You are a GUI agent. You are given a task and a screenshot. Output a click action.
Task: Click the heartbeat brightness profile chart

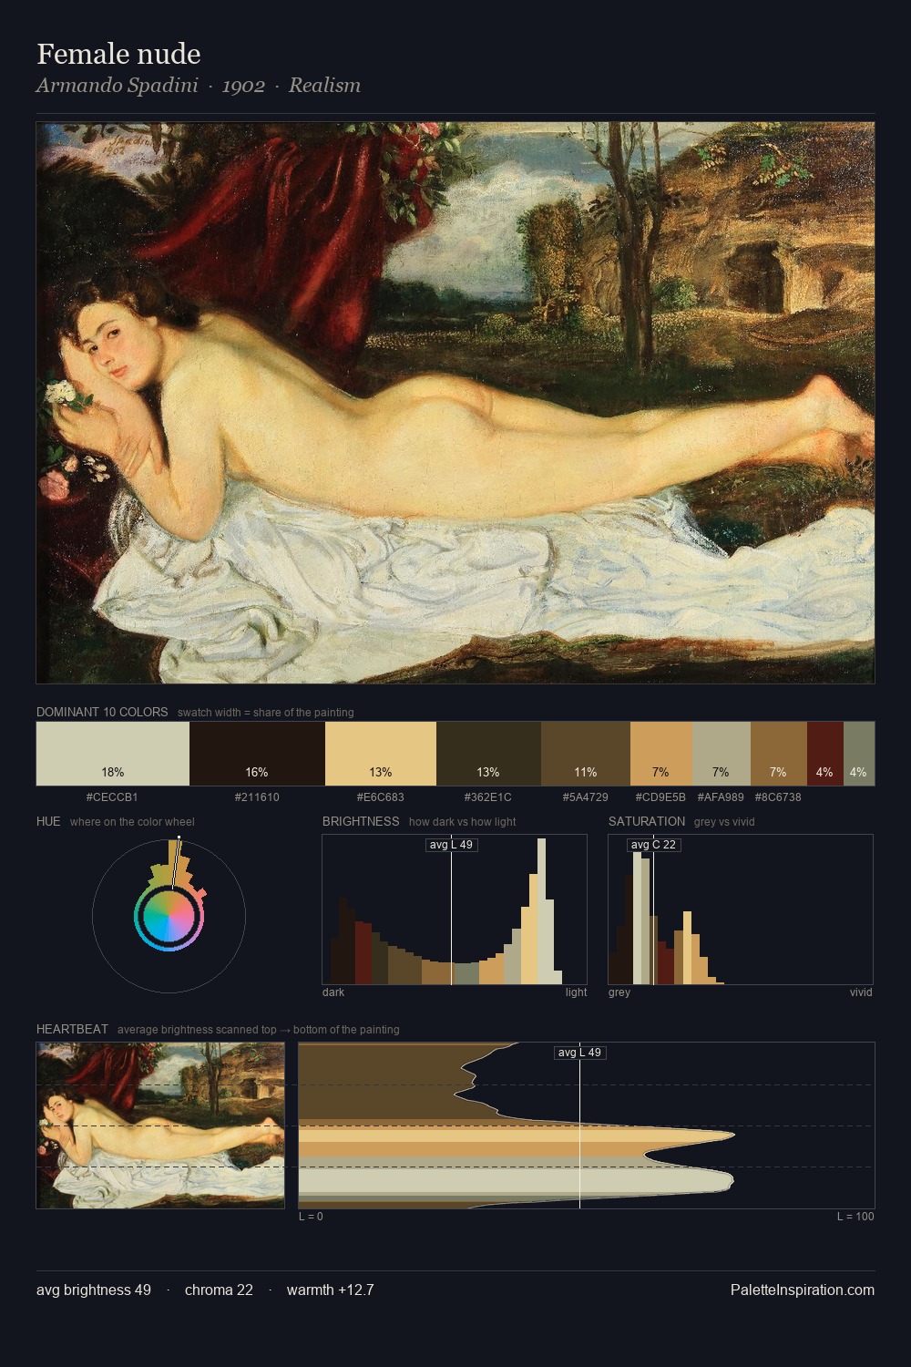[x=587, y=1125]
